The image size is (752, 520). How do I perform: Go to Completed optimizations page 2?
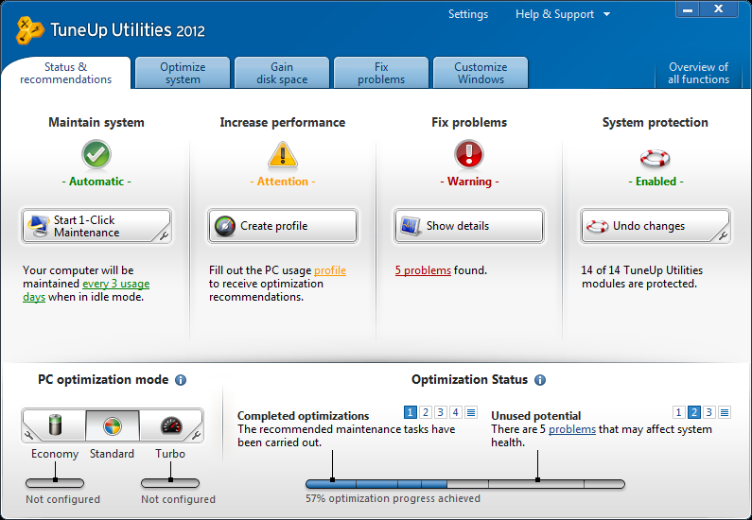[426, 412]
